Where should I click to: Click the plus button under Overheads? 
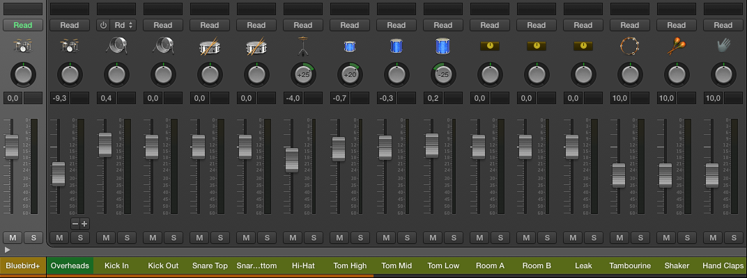(84, 224)
